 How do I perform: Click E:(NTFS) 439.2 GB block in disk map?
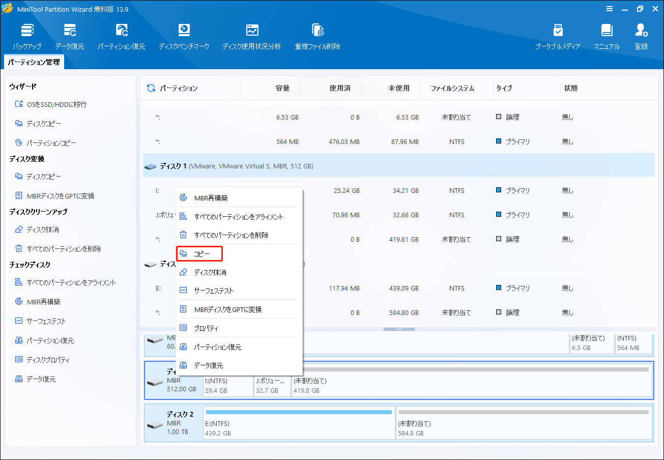tap(299, 423)
